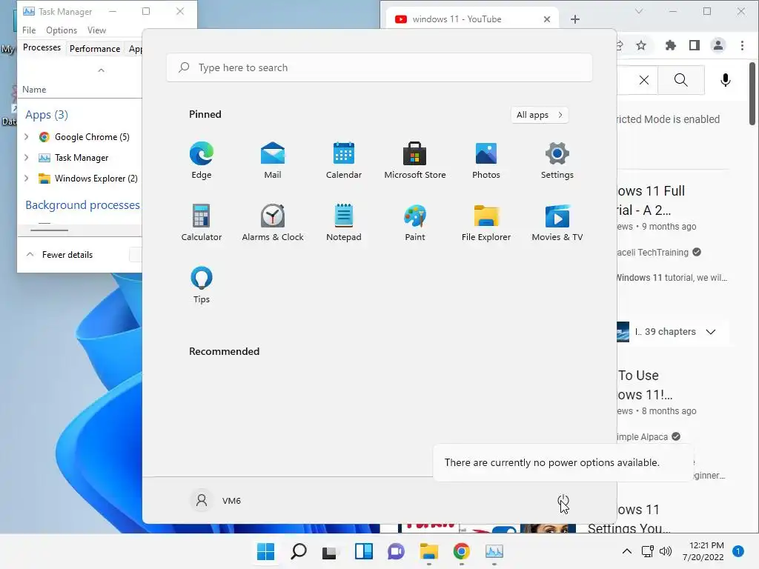Open the notification count badge
This screenshot has width=759, height=569.
[738, 551]
